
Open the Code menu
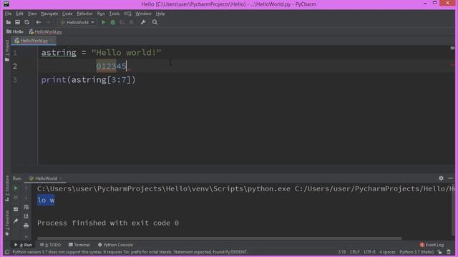67,14
